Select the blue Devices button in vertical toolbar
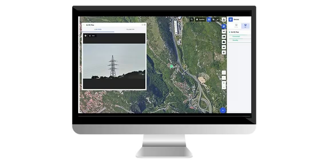Viewport: 328px width, 164px height. 224,26
